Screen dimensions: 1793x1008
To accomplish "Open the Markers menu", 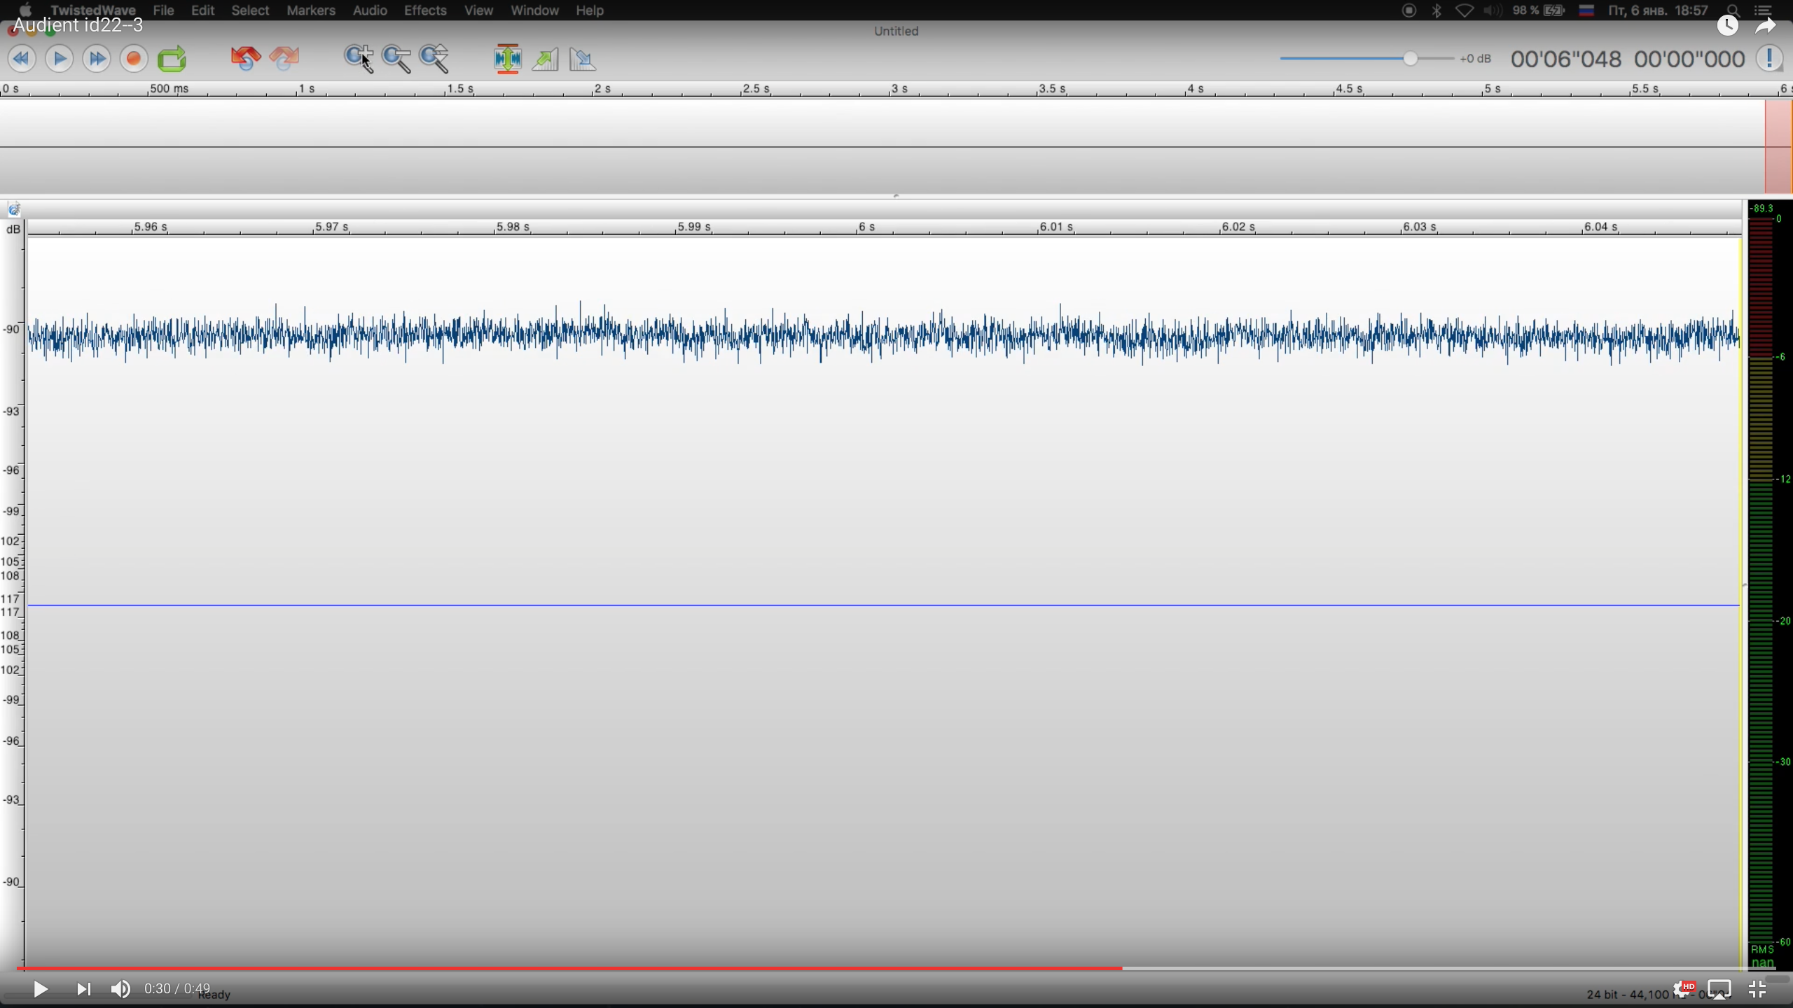I will 310,10.
